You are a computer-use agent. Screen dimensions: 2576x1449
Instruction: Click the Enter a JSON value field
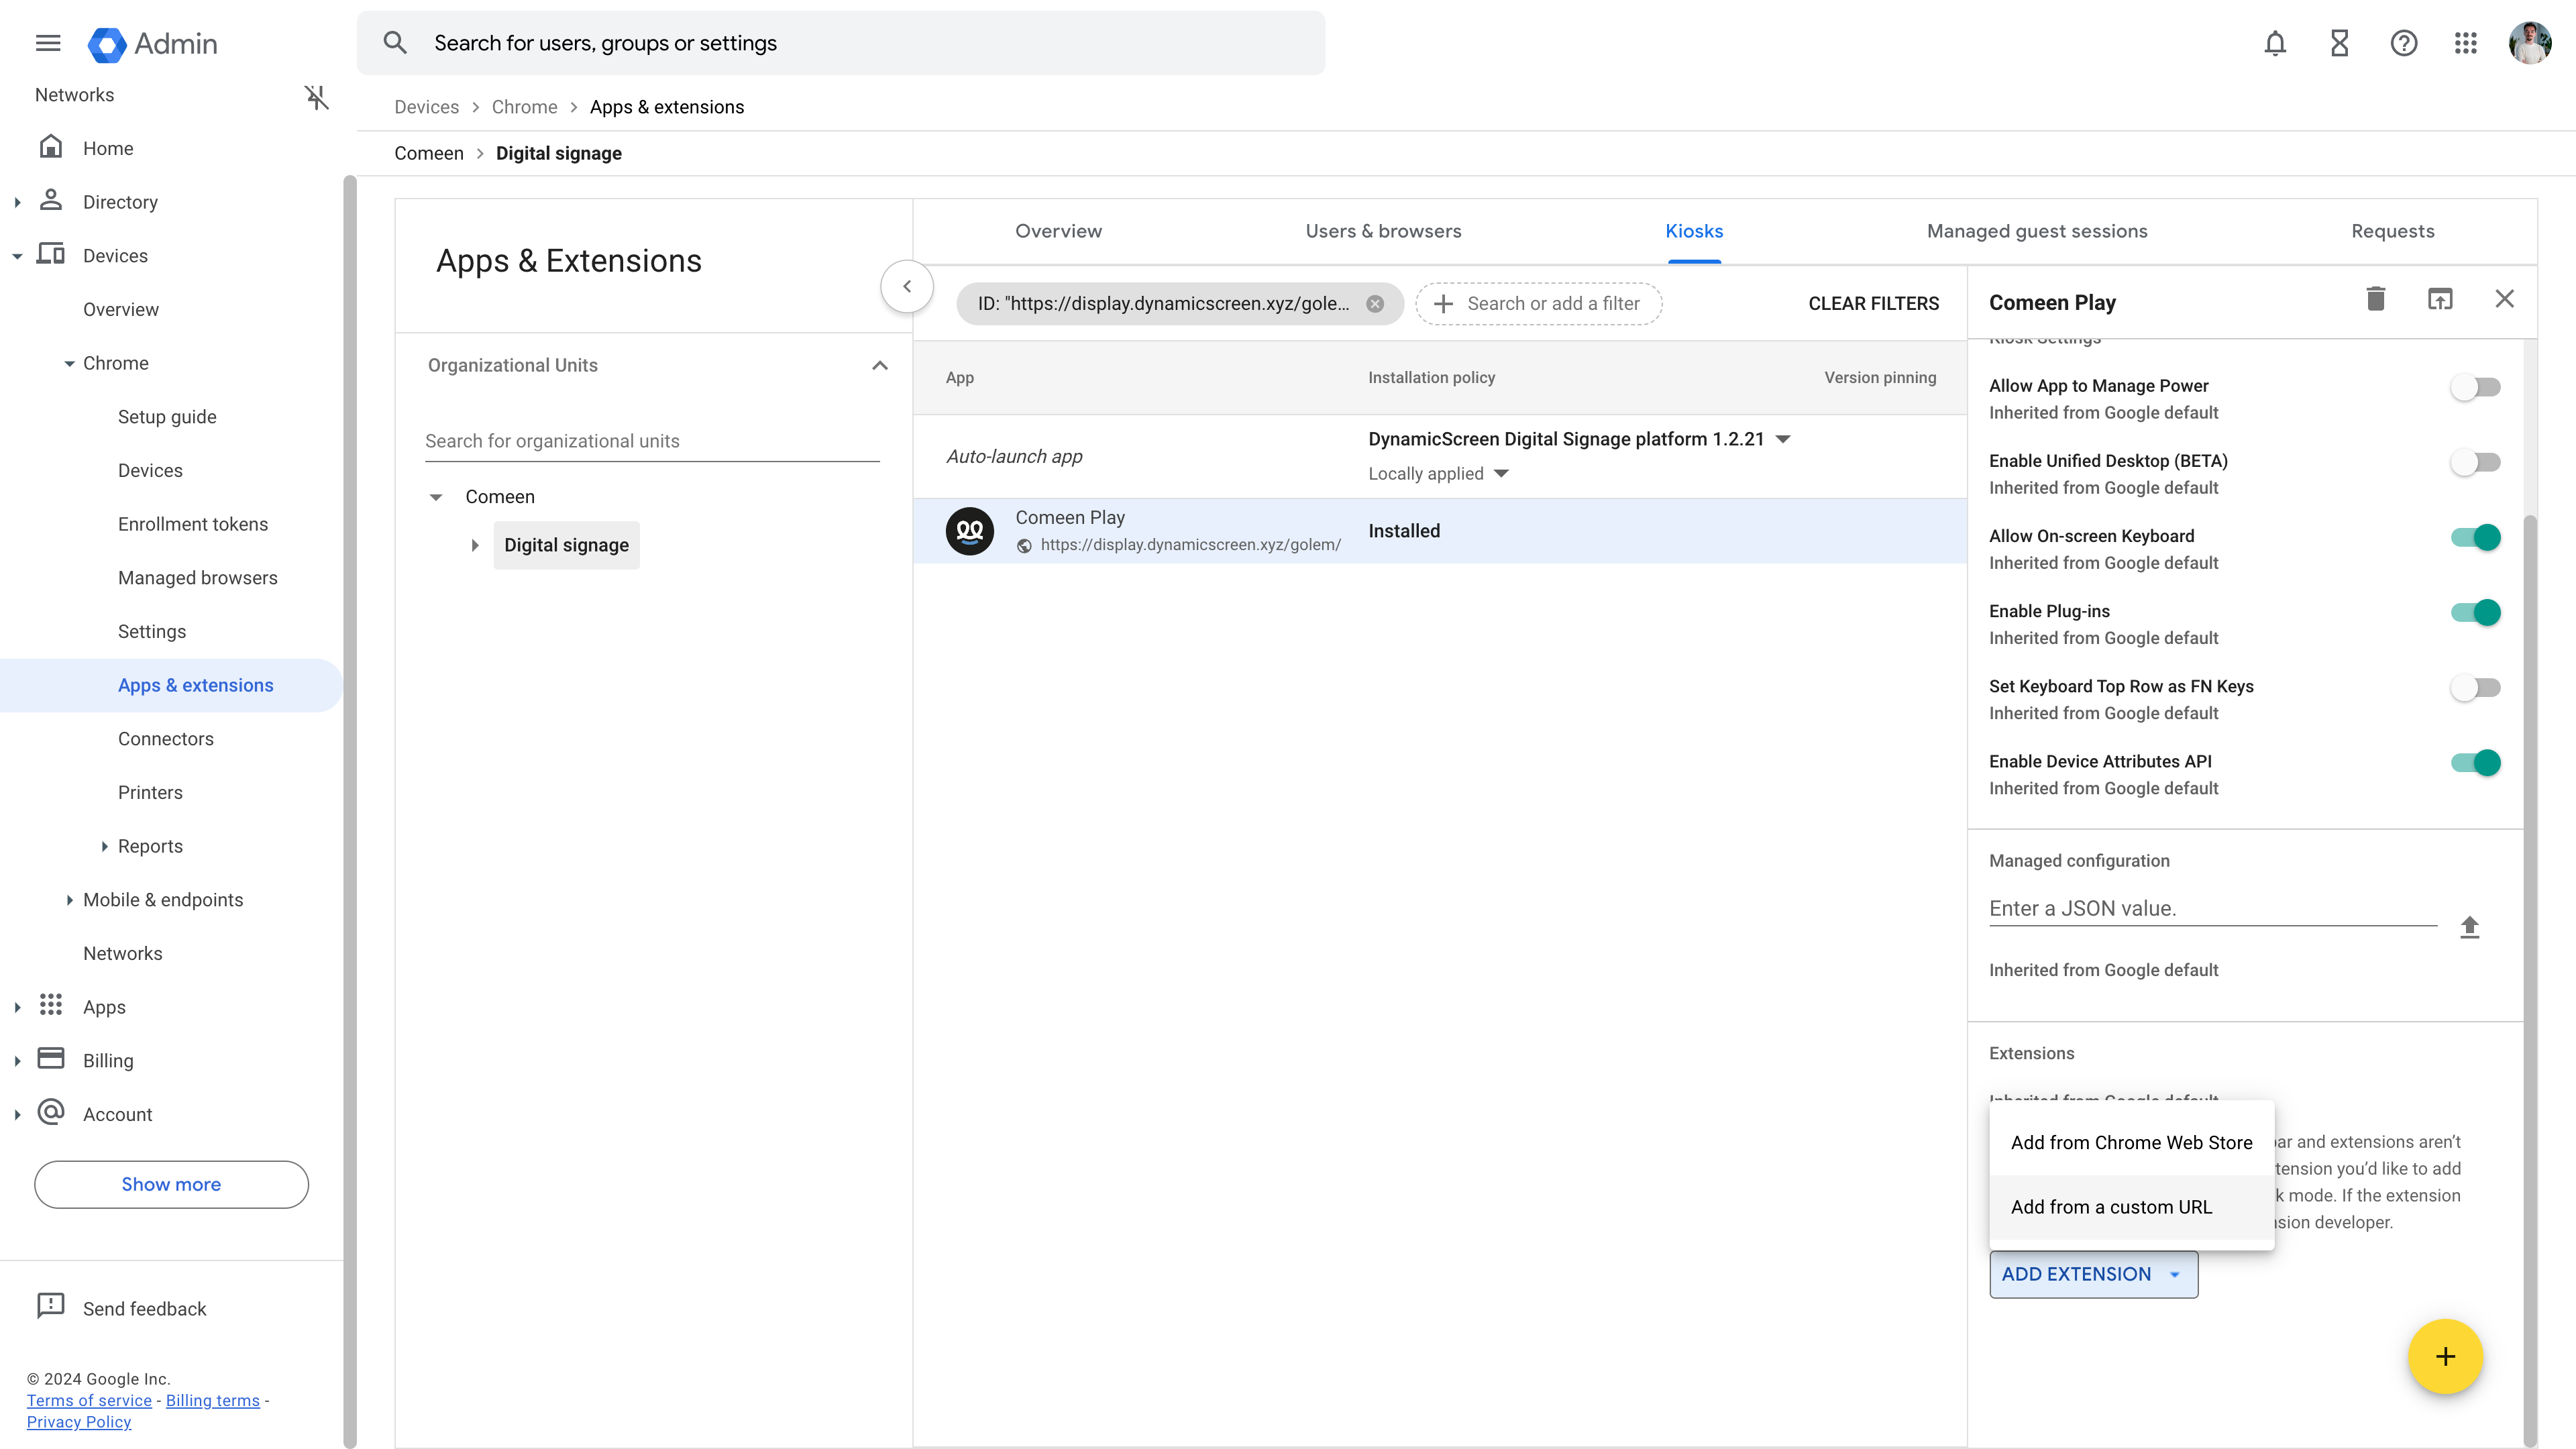(2212, 908)
